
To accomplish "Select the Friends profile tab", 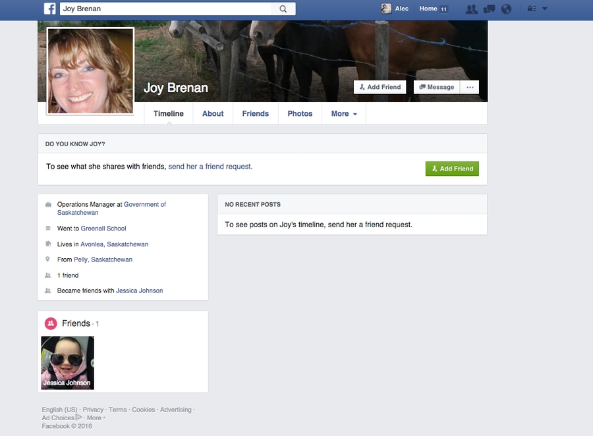I will 255,114.
